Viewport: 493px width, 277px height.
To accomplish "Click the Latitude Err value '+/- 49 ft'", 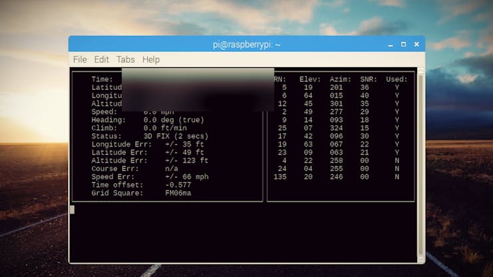I will tap(185, 152).
